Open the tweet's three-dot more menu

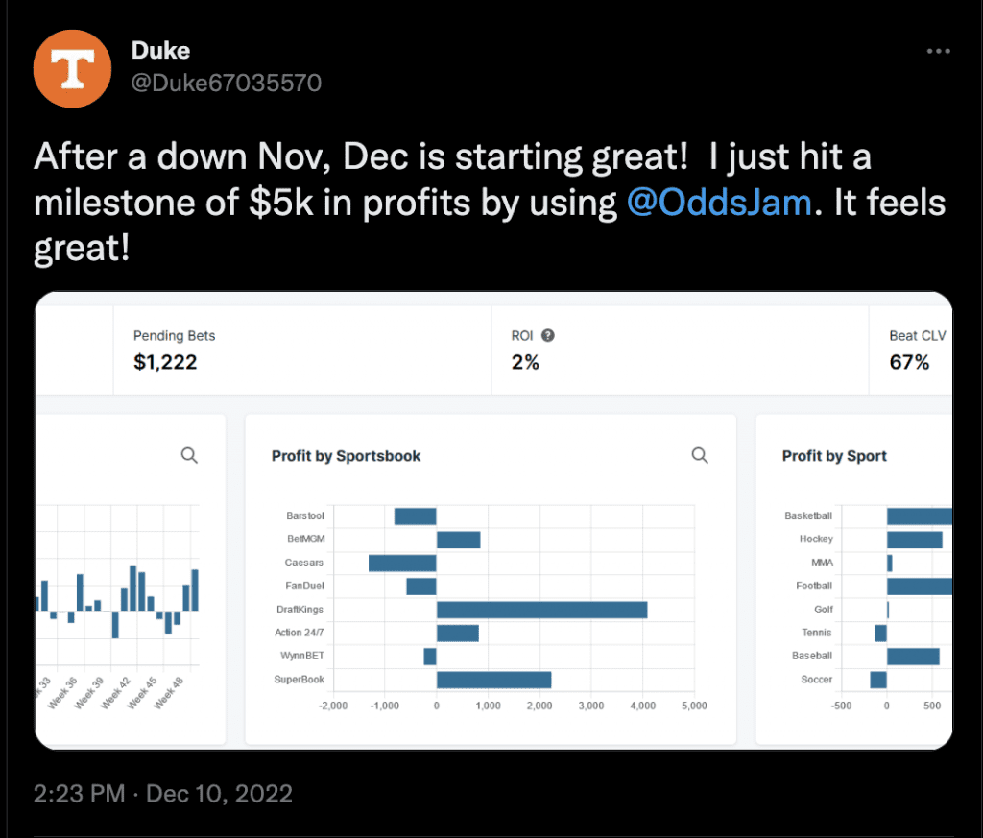pyautogui.click(x=938, y=52)
